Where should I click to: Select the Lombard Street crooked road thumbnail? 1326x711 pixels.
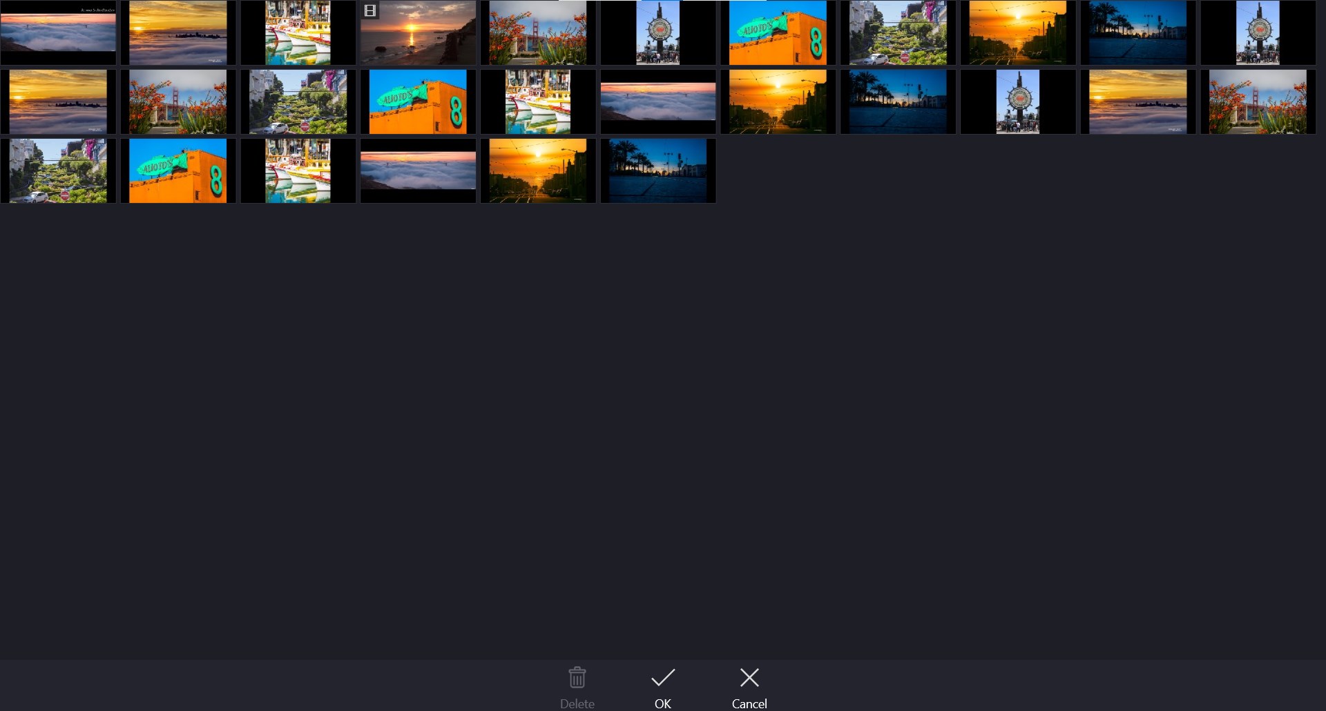click(x=898, y=32)
